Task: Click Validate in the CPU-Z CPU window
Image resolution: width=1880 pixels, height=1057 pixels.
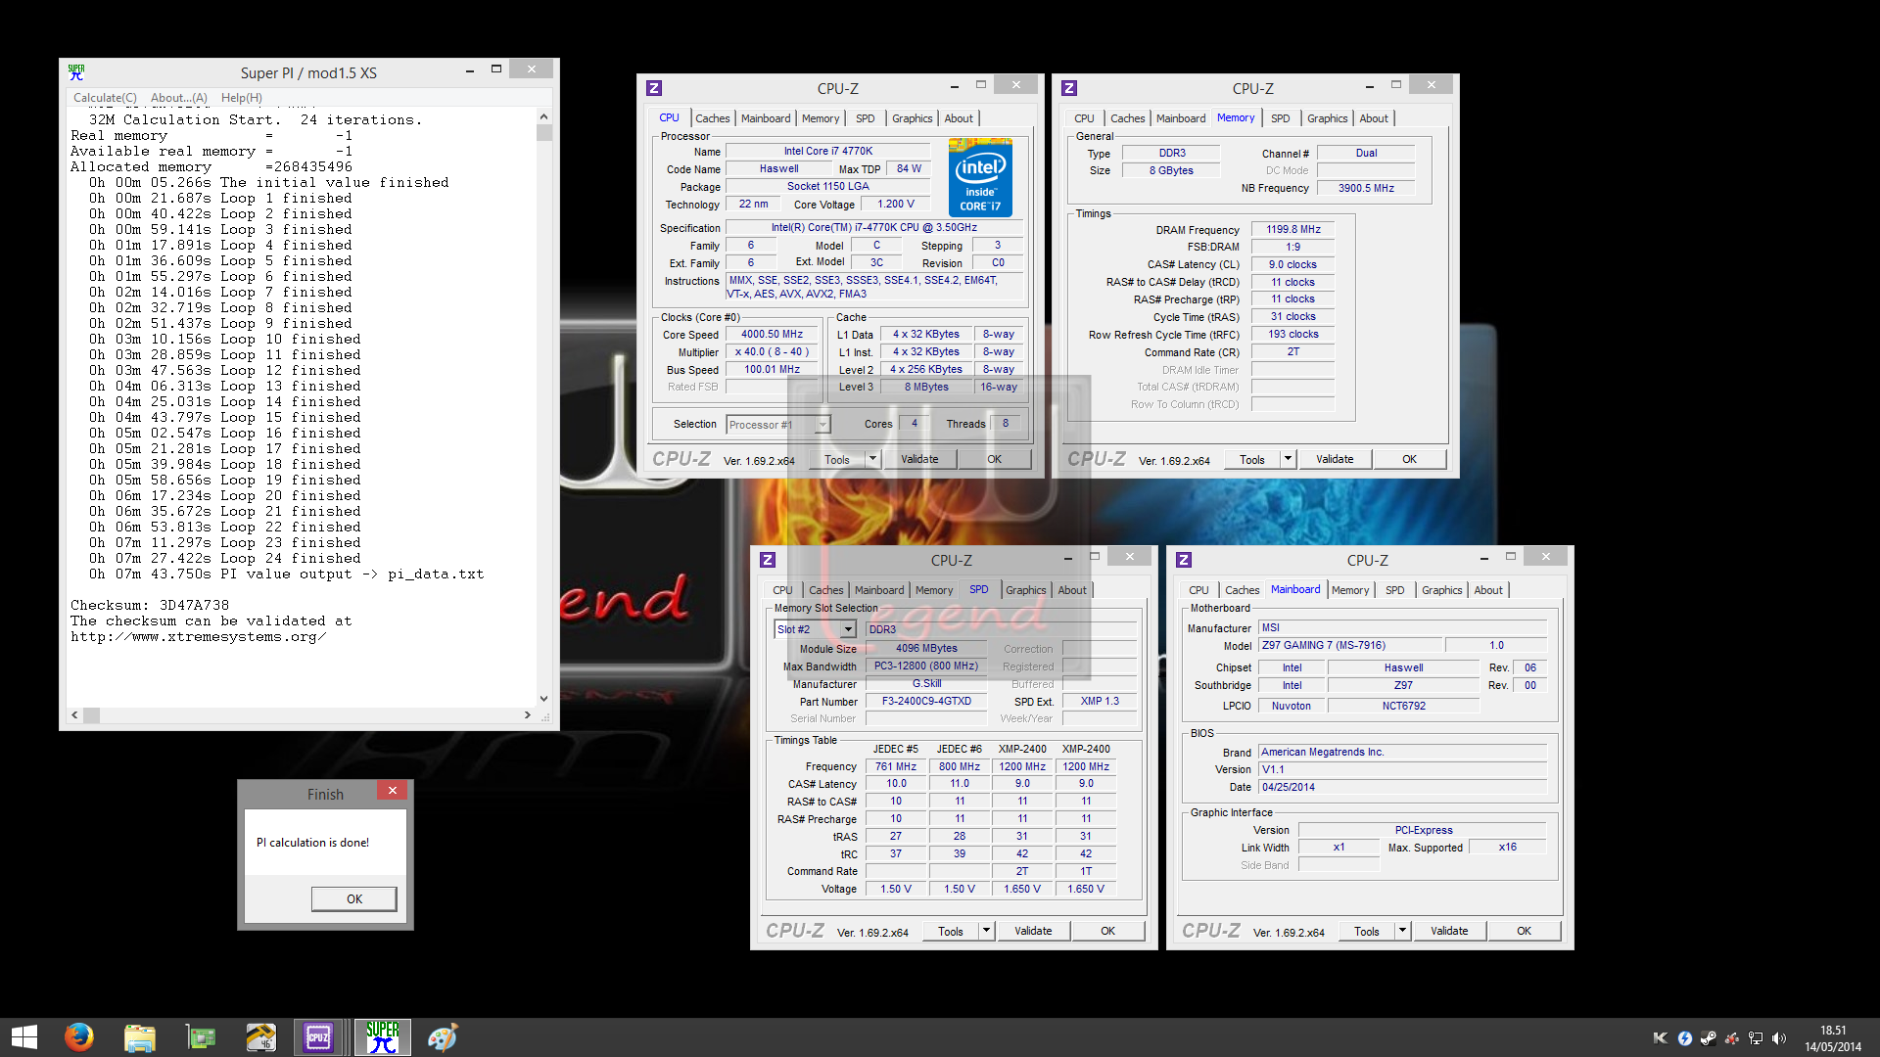Action: (919, 459)
